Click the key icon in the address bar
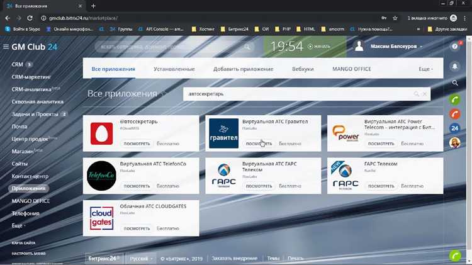The height and width of the screenshot is (265, 472). pos(384,18)
